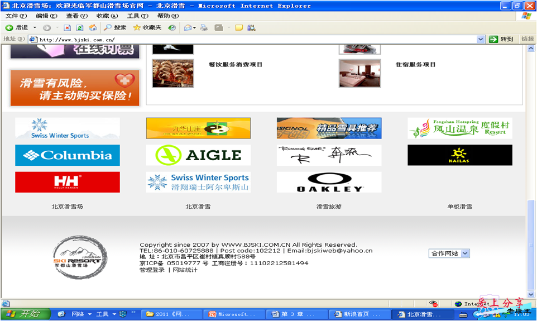Screen dimensions: 537x321
Task: Open the 收藏(A) menu
Action: [x=107, y=16]
